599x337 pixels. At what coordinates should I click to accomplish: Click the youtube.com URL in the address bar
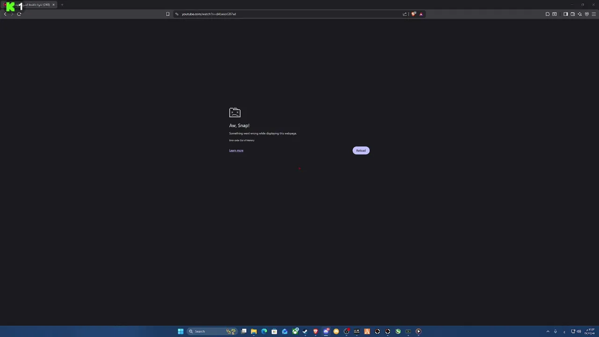point(209,14)
